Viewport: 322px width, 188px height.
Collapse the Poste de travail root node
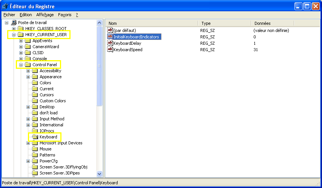point(6,23)
